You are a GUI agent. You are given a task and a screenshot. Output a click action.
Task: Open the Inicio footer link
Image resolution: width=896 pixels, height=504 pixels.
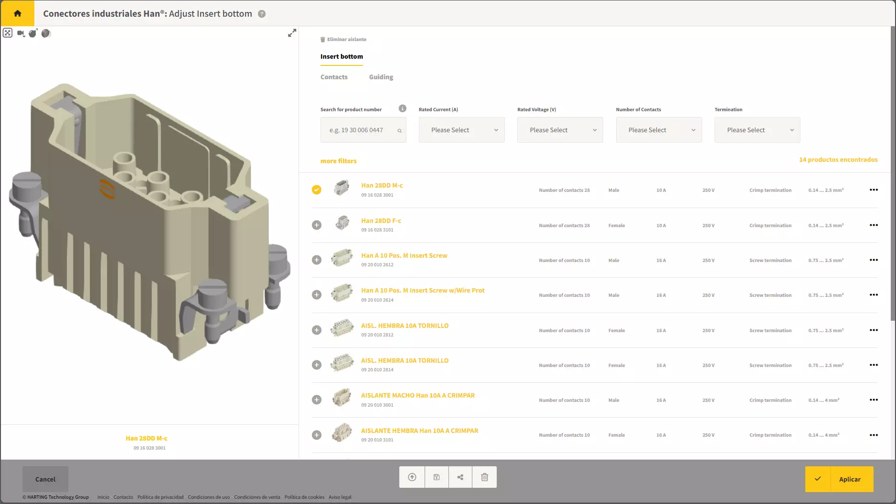pos(103,497)
